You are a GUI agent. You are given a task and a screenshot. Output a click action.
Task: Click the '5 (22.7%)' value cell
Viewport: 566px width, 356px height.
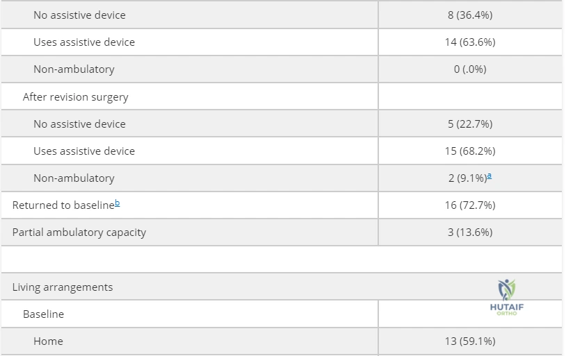click(470, 124)
